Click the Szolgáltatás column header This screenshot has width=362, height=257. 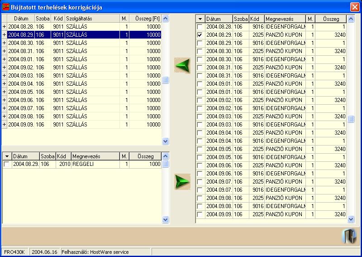tap(92, 19)
